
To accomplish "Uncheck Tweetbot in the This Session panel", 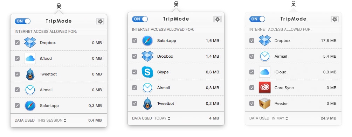I will (x=17, y=74).
